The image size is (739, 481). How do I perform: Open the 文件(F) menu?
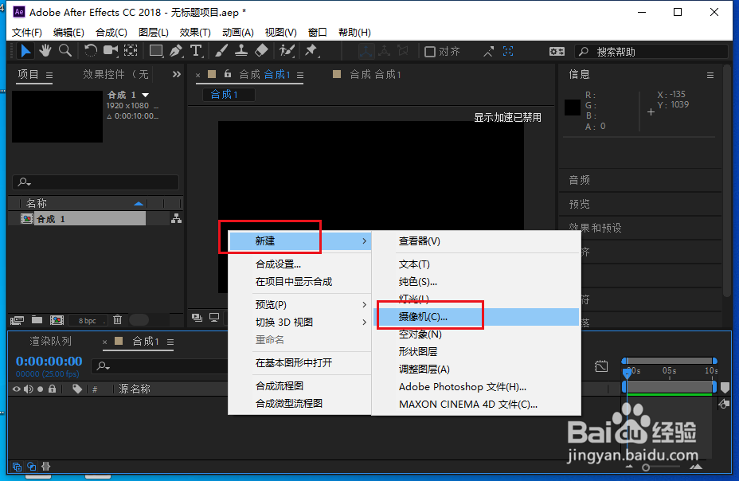pyautogui.click(x=27, y=33)
